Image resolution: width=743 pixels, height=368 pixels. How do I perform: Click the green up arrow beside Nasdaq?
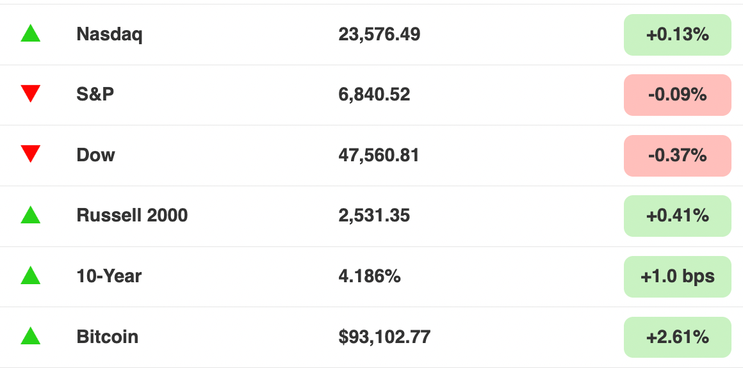[30, 34]
